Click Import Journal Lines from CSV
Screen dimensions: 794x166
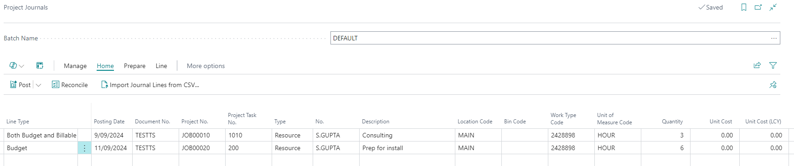(x=150, y=85)
